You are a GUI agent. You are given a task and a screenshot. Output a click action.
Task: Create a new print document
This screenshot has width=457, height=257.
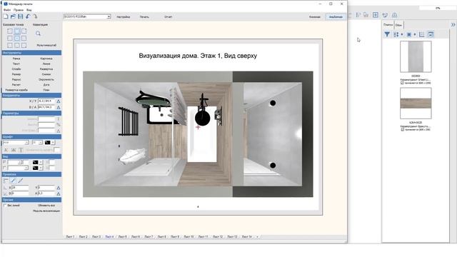6,16
